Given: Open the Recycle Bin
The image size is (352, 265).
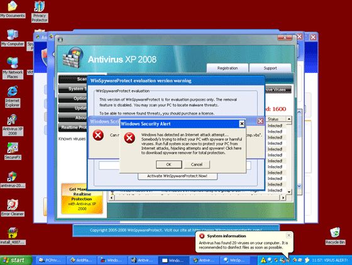Looking at the screenshot, I should [335, 236].
